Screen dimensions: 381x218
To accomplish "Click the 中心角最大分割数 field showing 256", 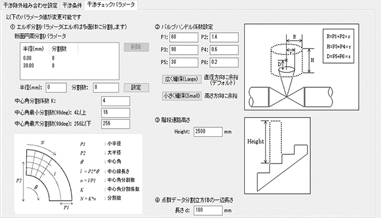I will coord(117,123).
